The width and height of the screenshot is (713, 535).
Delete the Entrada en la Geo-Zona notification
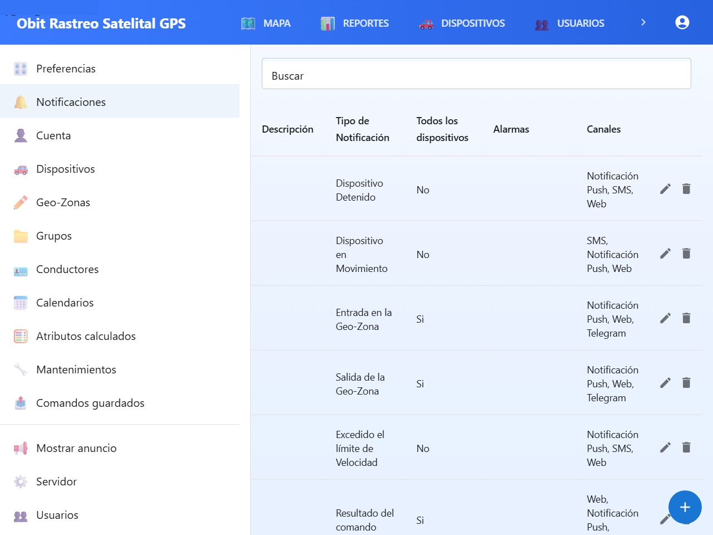[686, 318]
